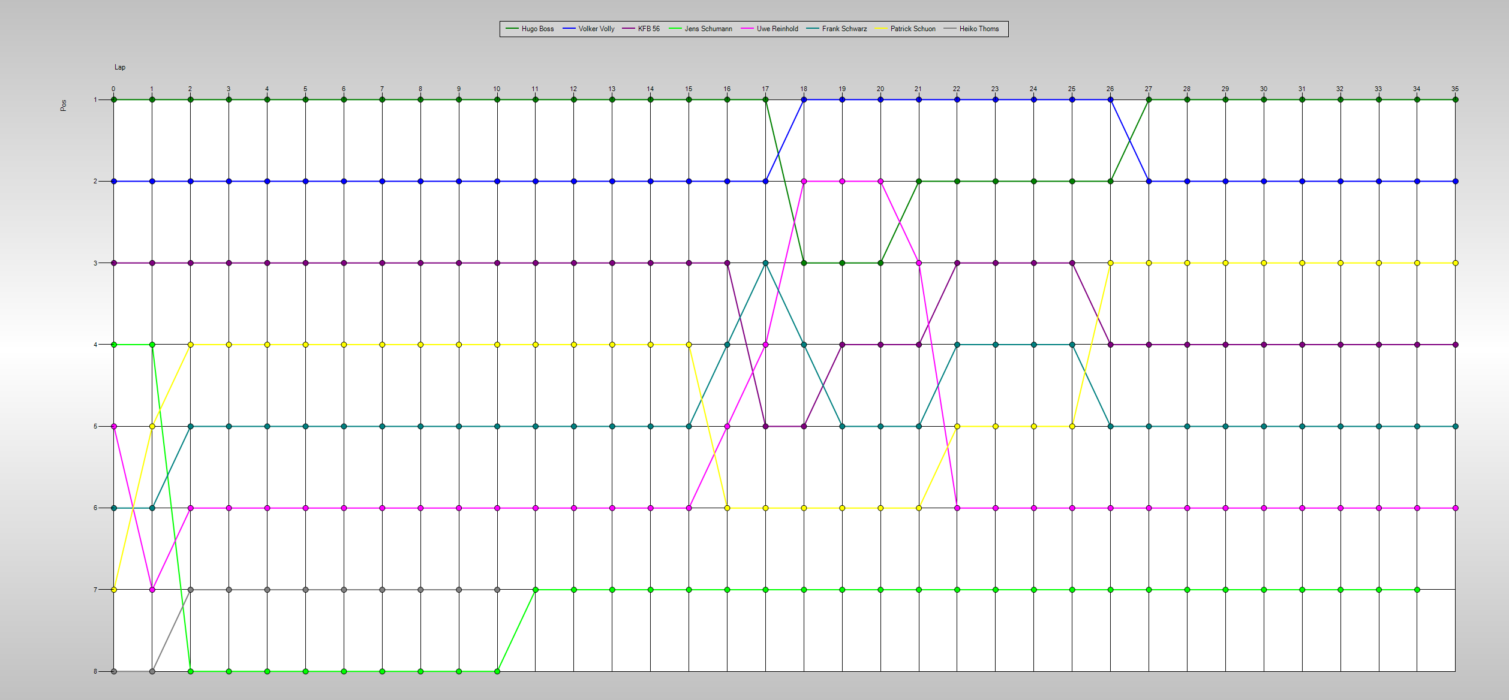The width and height of the screenshot is (1509, 700).
Task: Click position label 8 on left axis
Action: 95,671
